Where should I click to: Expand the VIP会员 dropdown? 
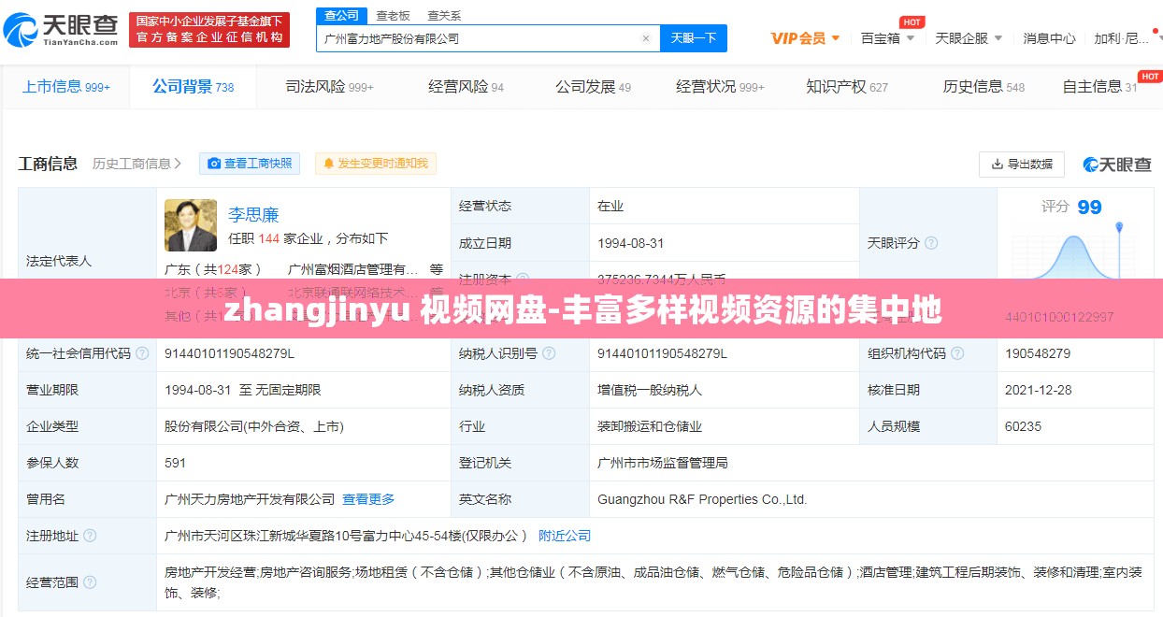805,38
